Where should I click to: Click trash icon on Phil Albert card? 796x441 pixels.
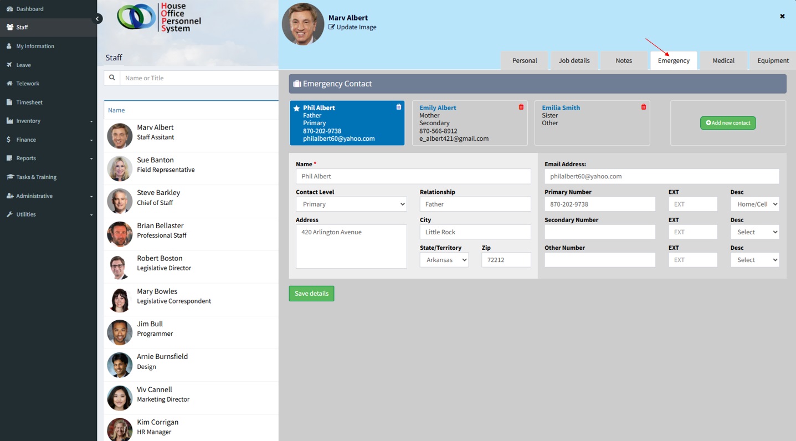click(398, 107)
